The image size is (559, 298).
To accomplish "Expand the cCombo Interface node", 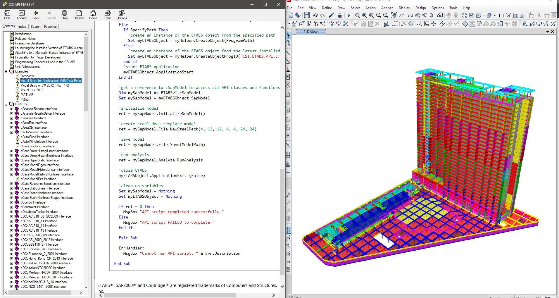I will coord(11,202).
